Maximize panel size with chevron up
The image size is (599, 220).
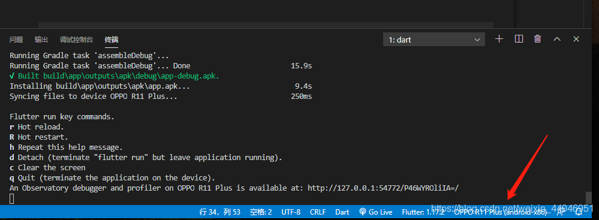tap(557, 39)
